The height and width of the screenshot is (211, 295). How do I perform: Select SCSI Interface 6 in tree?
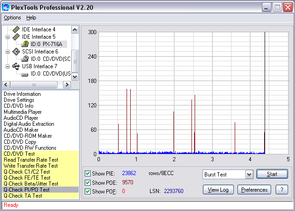pyautogui.click(x=40, y=52)
